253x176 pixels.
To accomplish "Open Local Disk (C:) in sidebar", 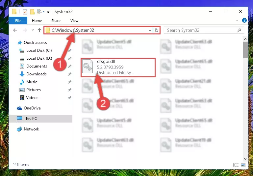I will [x=39, y=50].
